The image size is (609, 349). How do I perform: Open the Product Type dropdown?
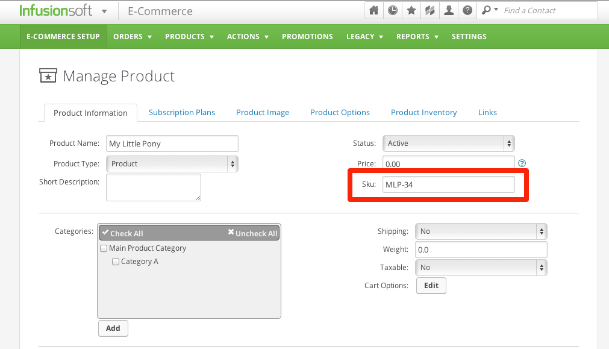pos(172,164)
